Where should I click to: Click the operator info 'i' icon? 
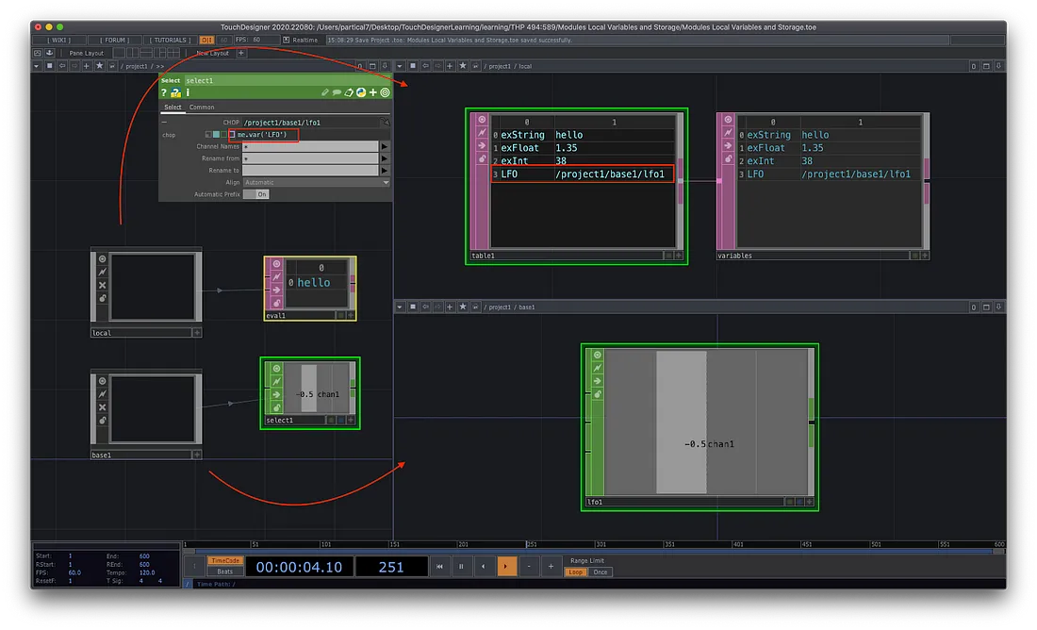click(187, 92)
